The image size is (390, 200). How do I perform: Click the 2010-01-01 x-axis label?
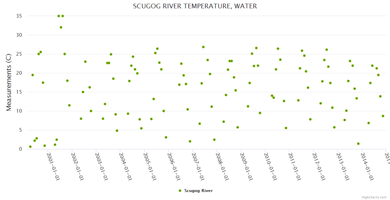pos(271,167)
